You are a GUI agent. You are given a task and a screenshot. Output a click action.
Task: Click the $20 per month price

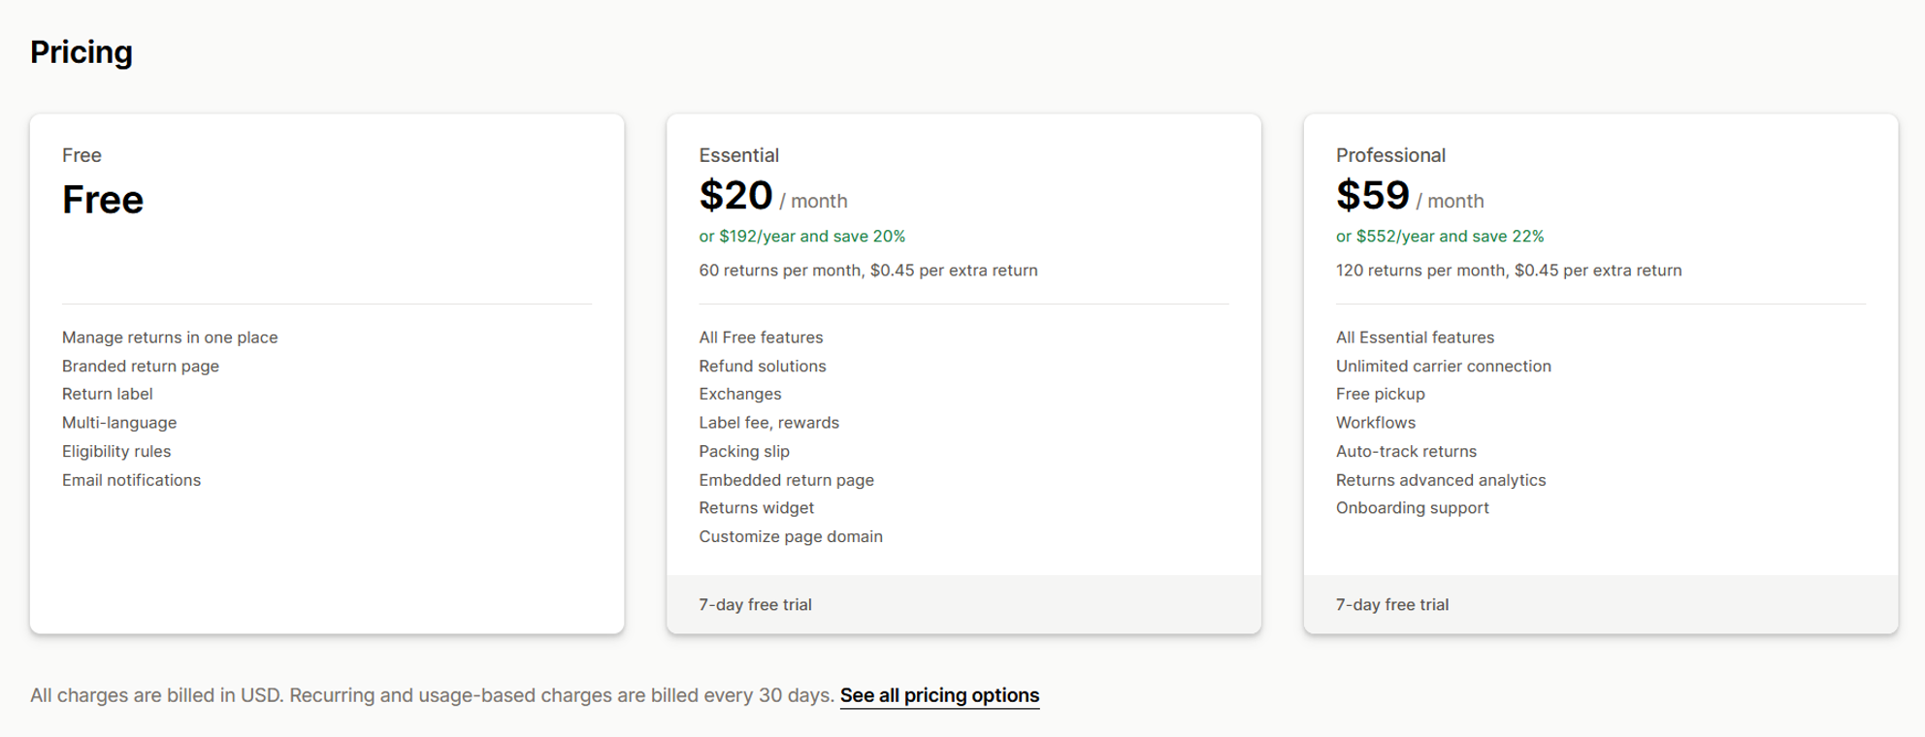(735, 197)
